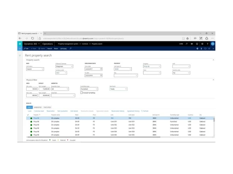Switch to the Facilities results tab
The width and height of the screenshot is (233, 174).
point(47,107)
